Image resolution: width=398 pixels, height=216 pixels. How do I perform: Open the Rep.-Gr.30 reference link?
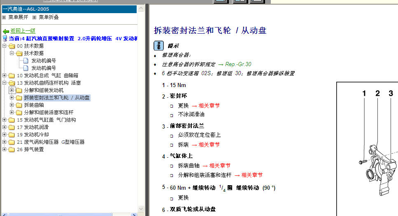click(238, 64)
